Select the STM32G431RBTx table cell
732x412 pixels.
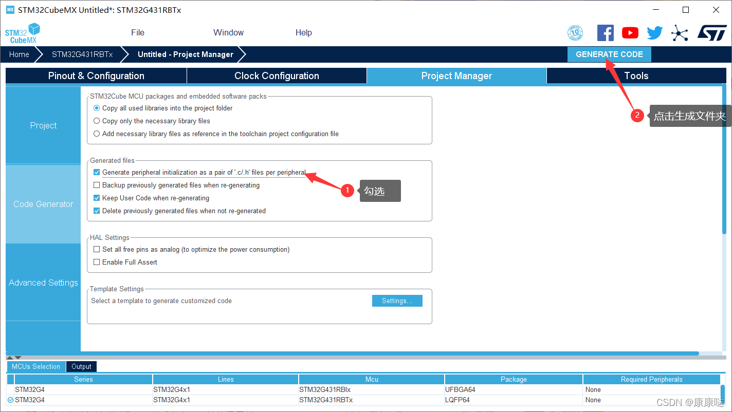point(372,400)
